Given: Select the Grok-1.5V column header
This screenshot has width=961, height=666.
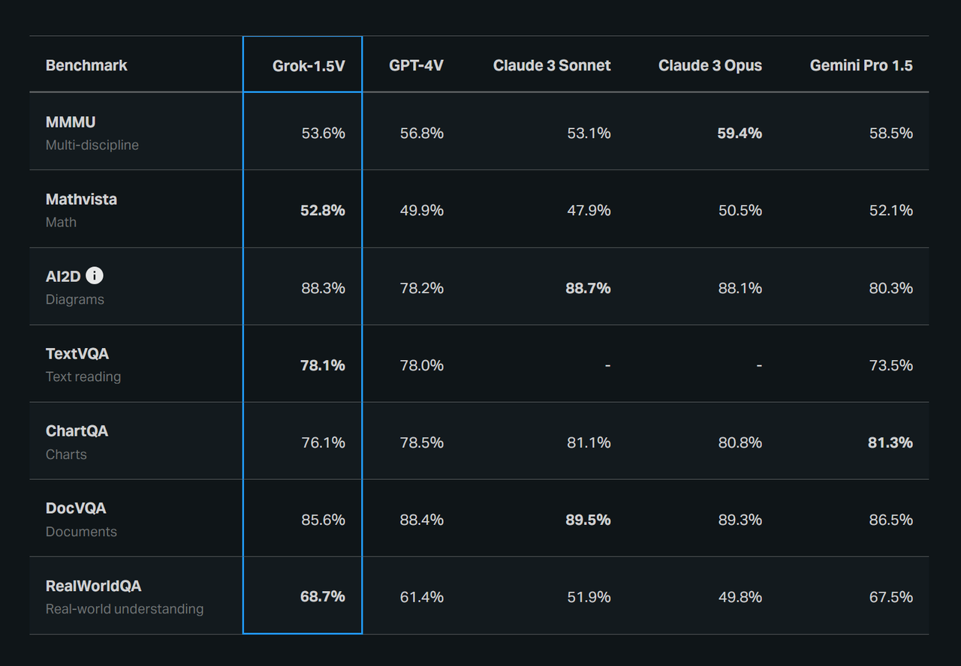Looking at the screenshot, I should pos(309,65).
